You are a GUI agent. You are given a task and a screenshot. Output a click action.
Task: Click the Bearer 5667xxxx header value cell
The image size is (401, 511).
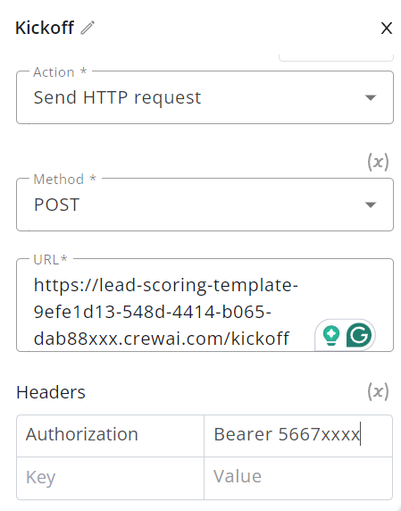tap(298, 436)
